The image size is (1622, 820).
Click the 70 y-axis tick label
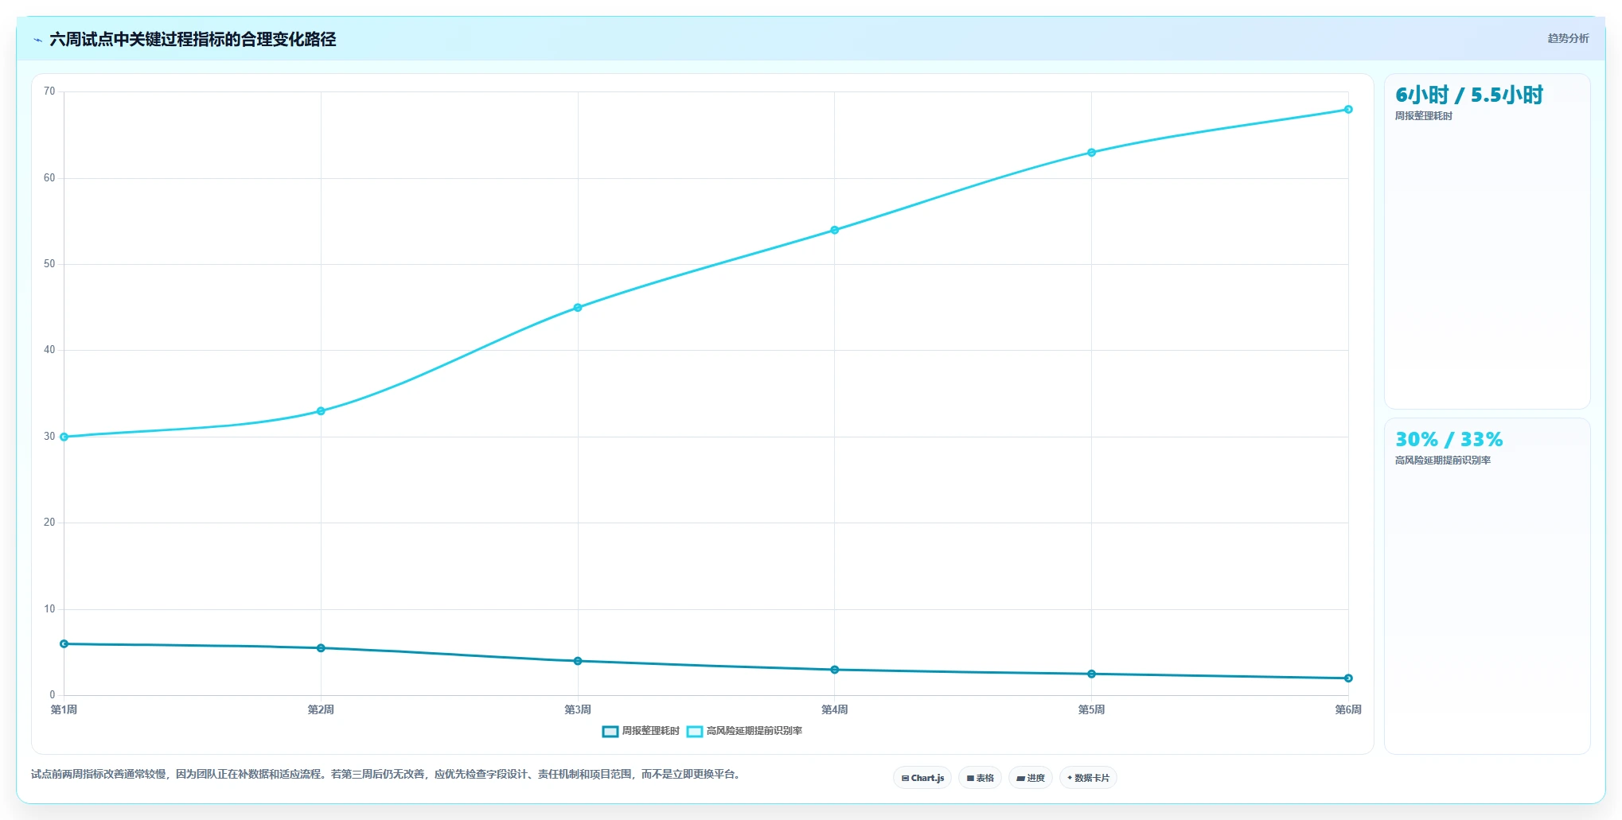(49, 91)
